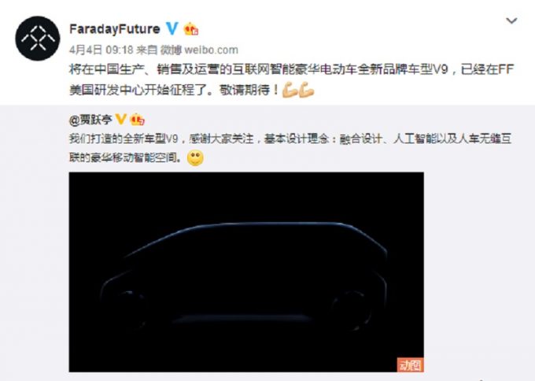The image size is (535, 381).
Task: Open the V9 car silhouette GIF thumbnail
Action: 246,272
